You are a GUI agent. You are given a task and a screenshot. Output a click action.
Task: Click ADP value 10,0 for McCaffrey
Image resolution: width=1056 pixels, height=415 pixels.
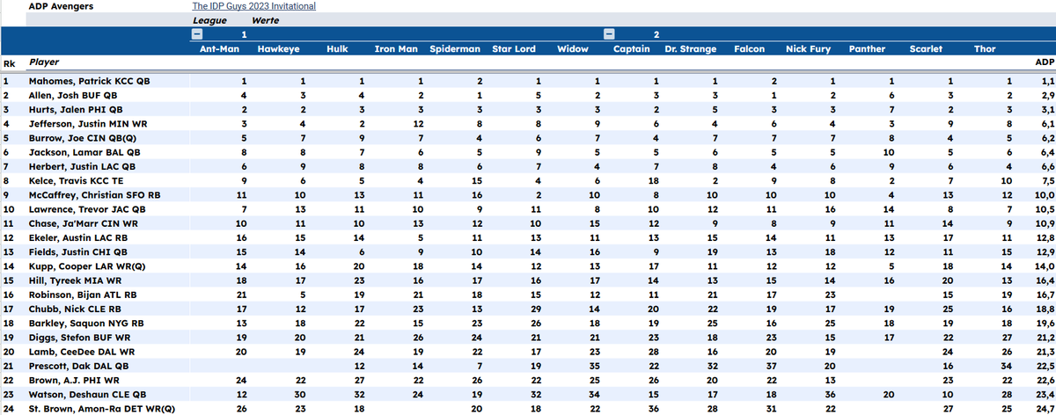[x=1044, y=196]
